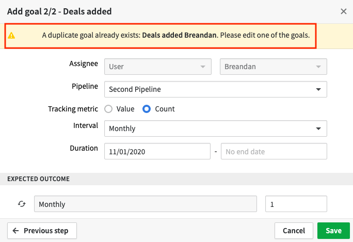Expand the Interval dropdown set to Monthly
The image size is (353, 242).
click(x=215, y=128)
